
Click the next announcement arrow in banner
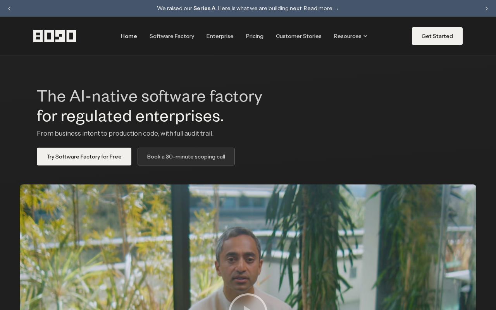click(487, 9)
